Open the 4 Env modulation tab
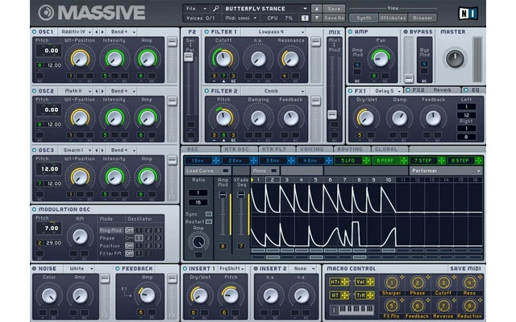 (310, 160)
